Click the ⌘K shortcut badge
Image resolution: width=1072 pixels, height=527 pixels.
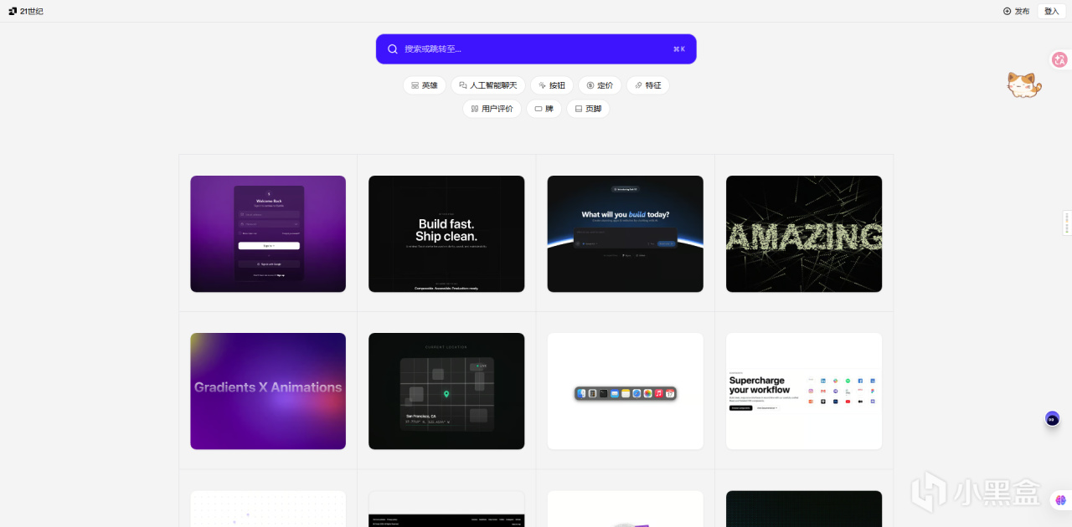(679, 49)
